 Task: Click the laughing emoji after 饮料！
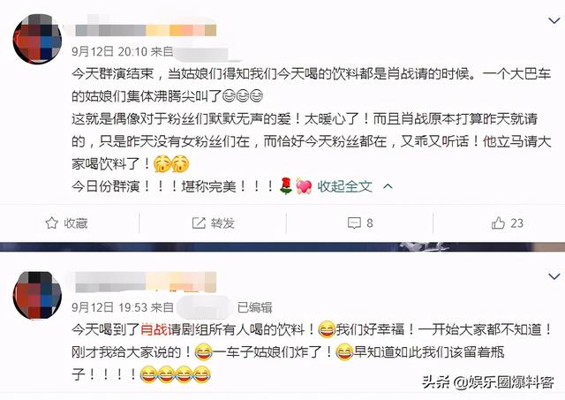point(327,329)
